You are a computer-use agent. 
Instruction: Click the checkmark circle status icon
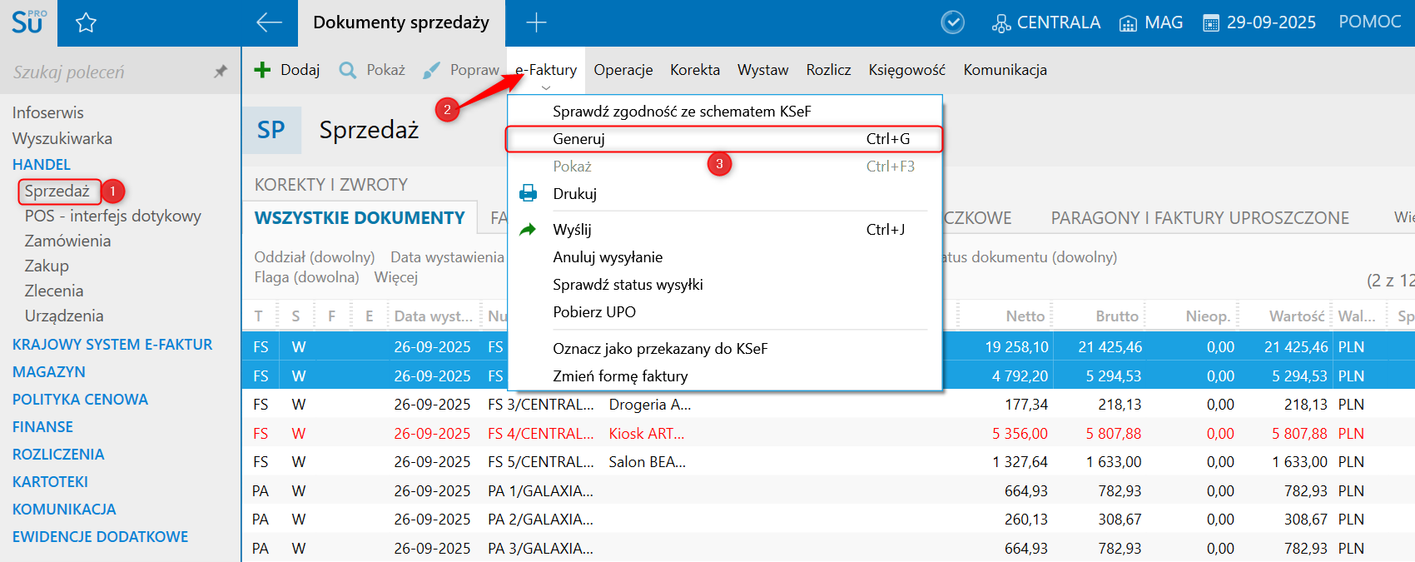pyautogui.click(x=952, y=22)
